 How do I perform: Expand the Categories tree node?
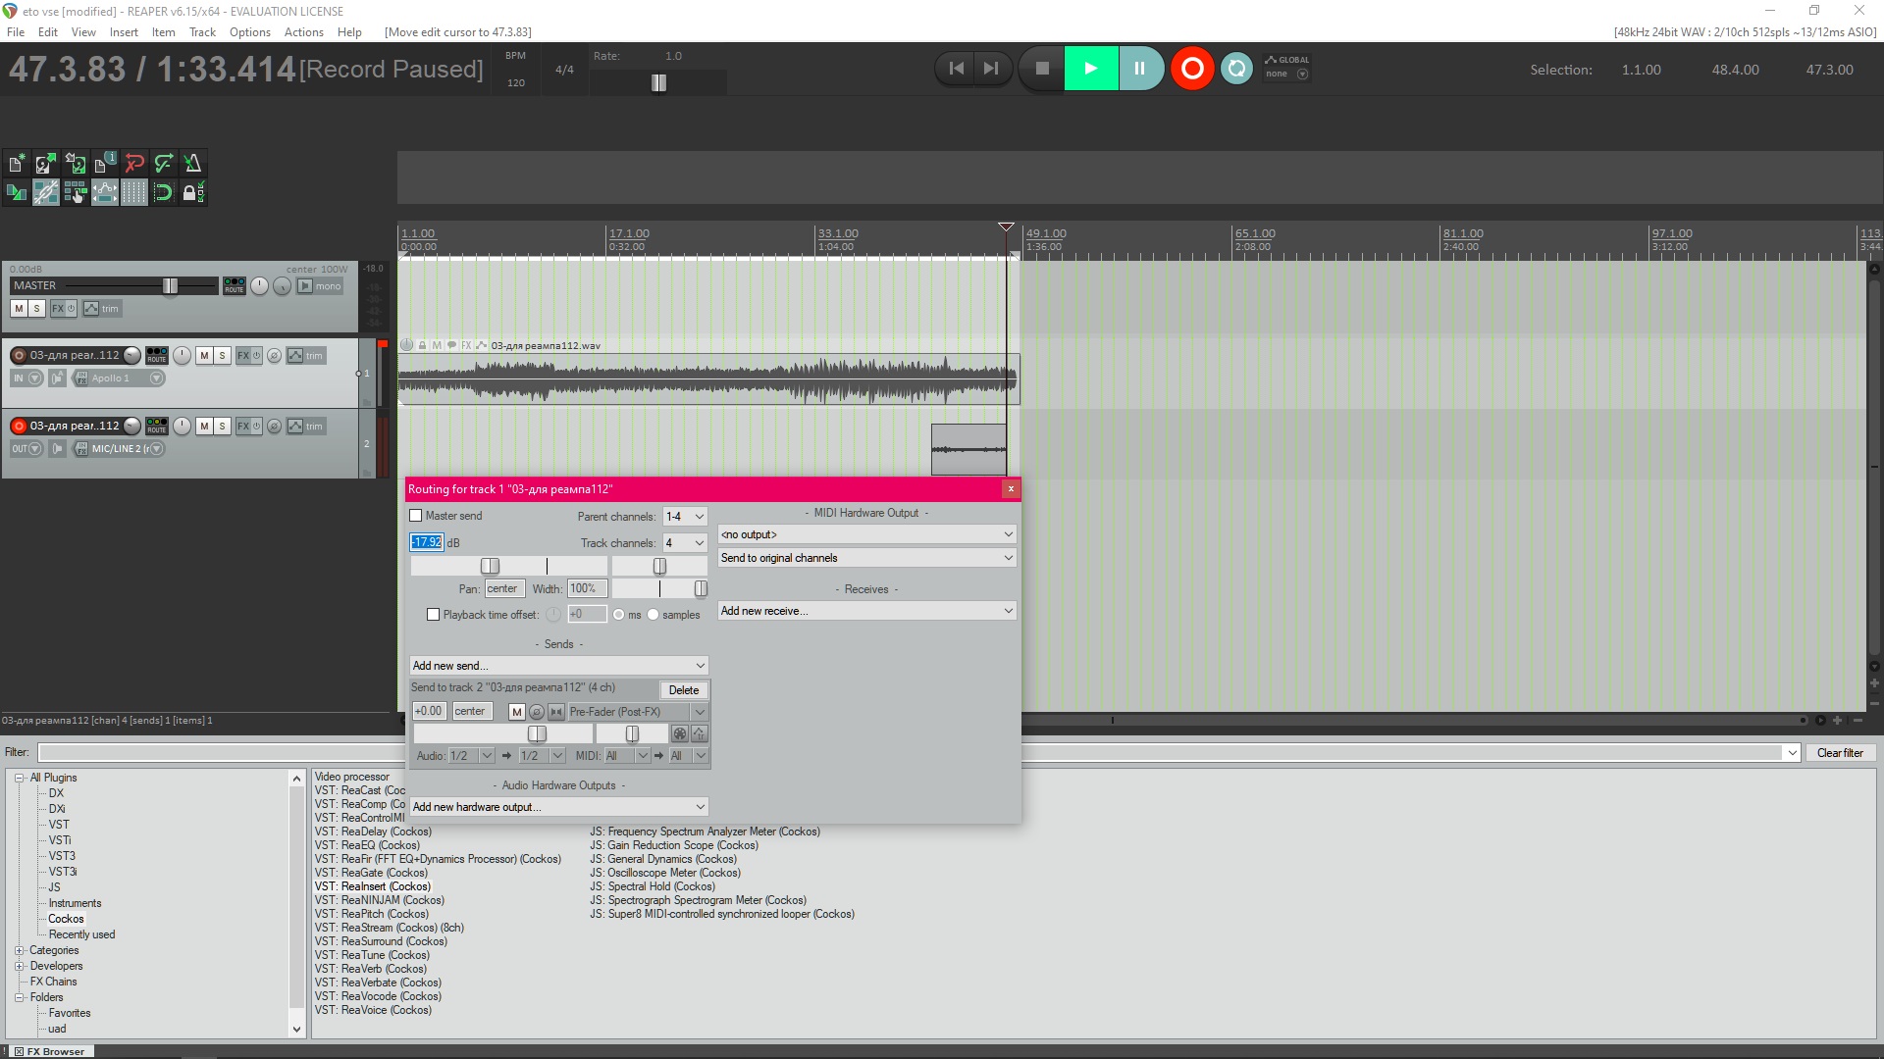click(19, 950)
